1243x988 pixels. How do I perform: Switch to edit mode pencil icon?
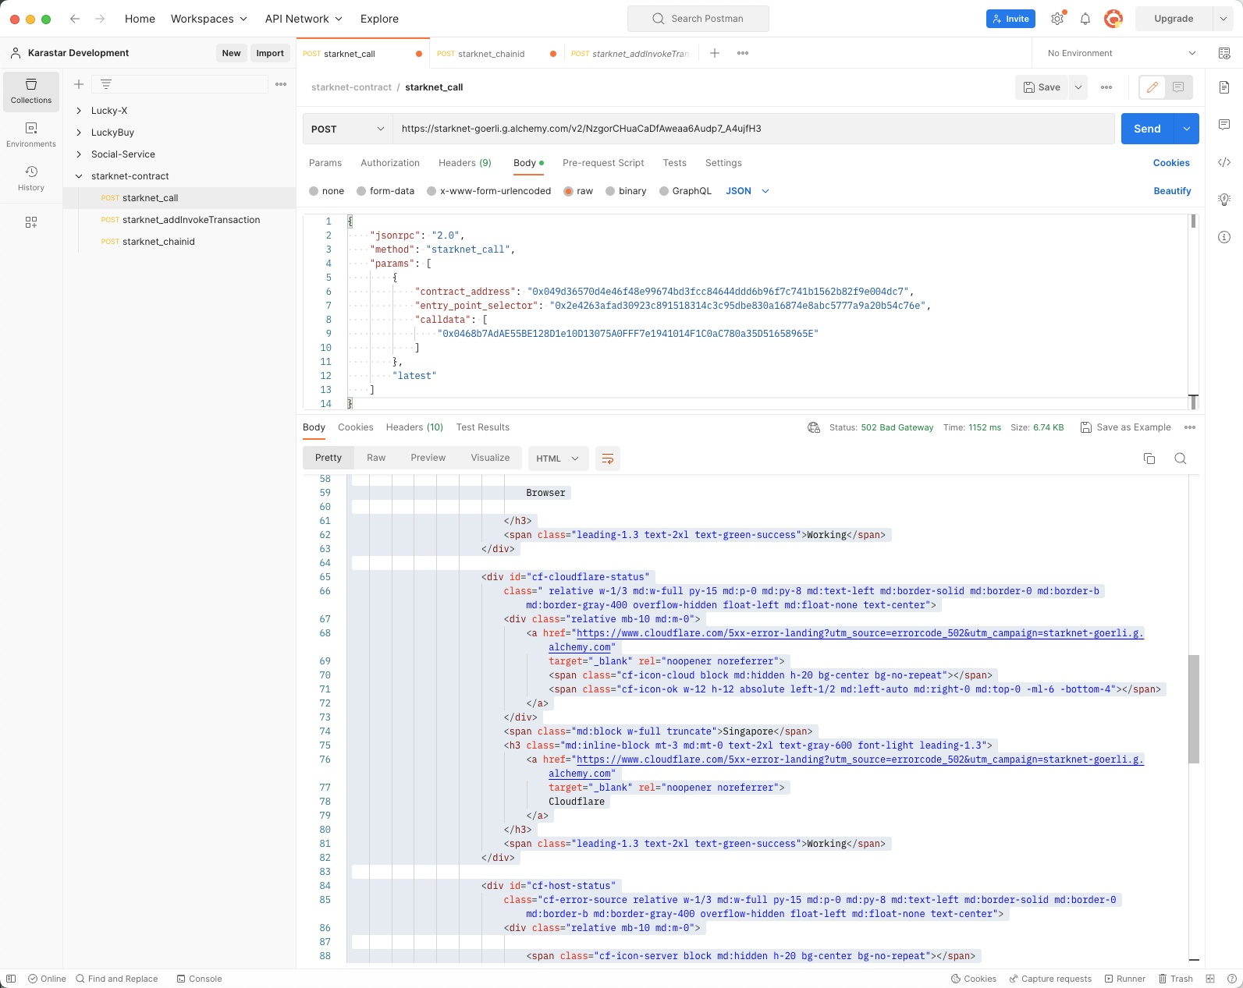coord(1152,87)
